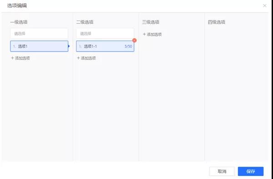The height and width of the screenshot is (179, 273).
Task: Click the blue arrow beside 选项1
Action: [x=69, y=46]
